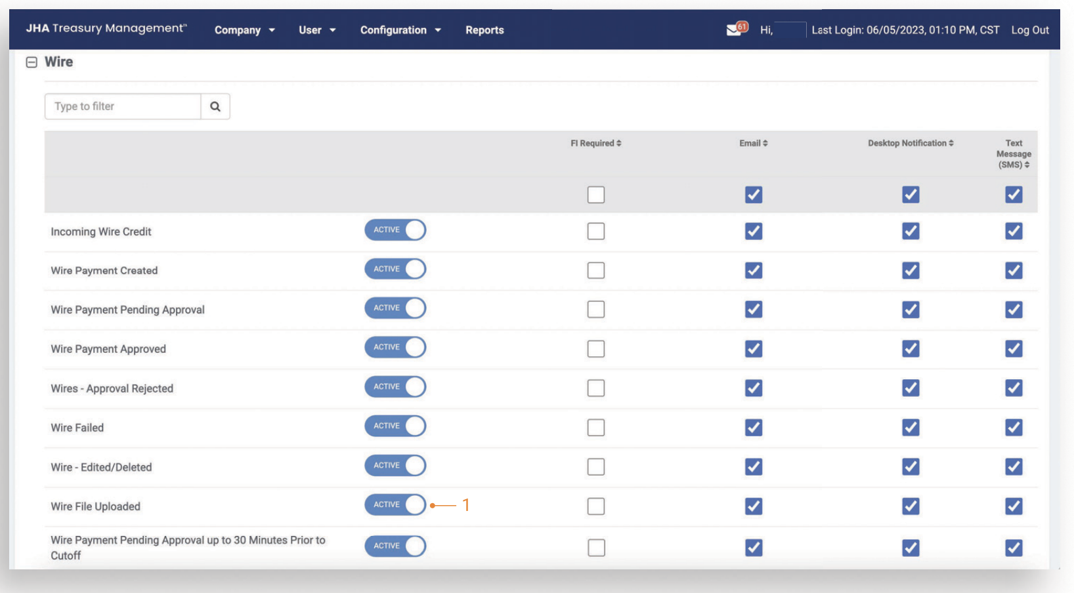
Task: Open the Company dropdown menu
Action: (x=244, y=30)
